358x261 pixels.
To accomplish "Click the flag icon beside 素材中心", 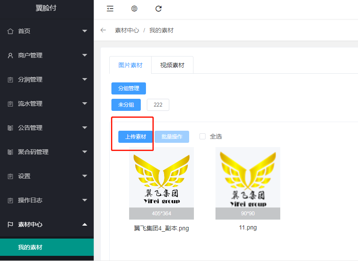I will coord(10,224).
